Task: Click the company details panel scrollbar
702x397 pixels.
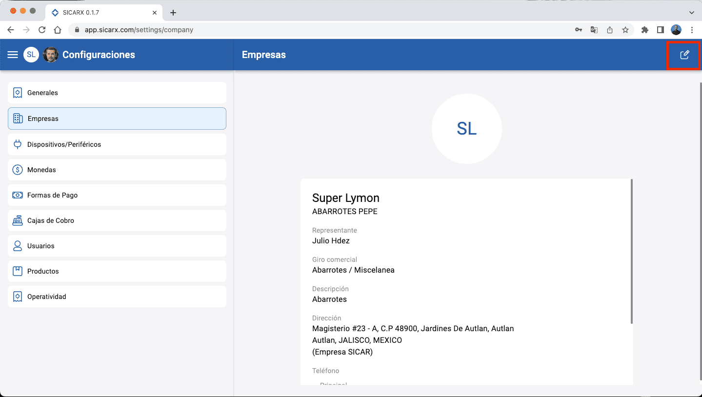Action: tap(632, 252)
